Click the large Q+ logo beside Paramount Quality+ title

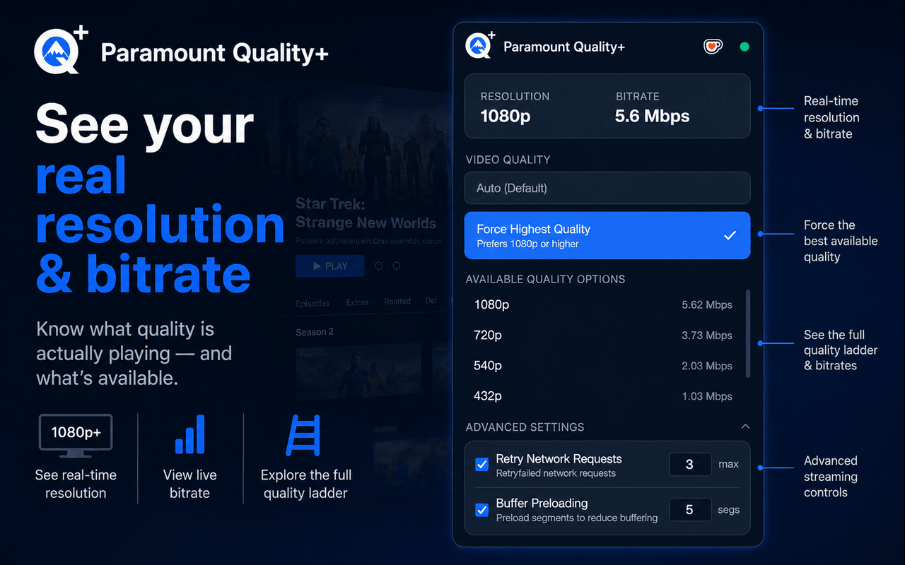click(x=61, y=51)
